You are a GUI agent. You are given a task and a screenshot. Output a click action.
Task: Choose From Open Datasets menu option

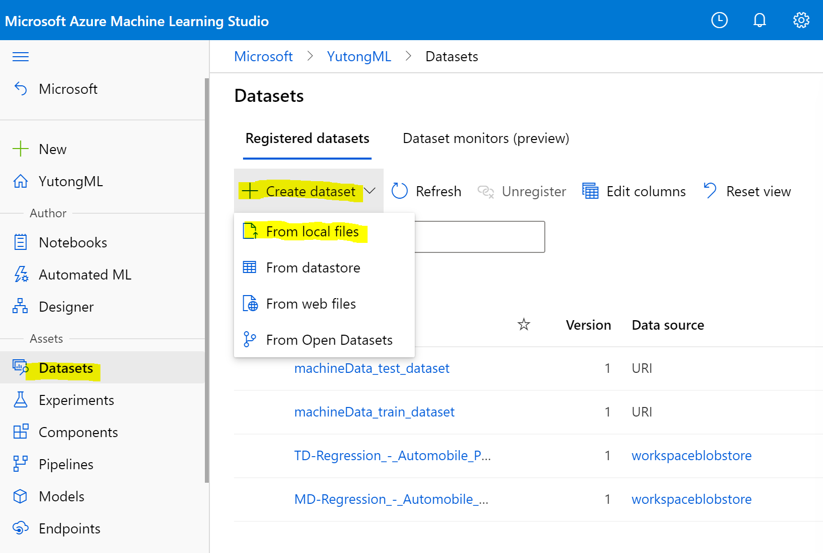tap(324, 340)
